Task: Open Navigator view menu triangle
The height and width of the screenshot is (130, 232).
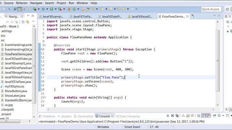Action: (x=33, y=22)
